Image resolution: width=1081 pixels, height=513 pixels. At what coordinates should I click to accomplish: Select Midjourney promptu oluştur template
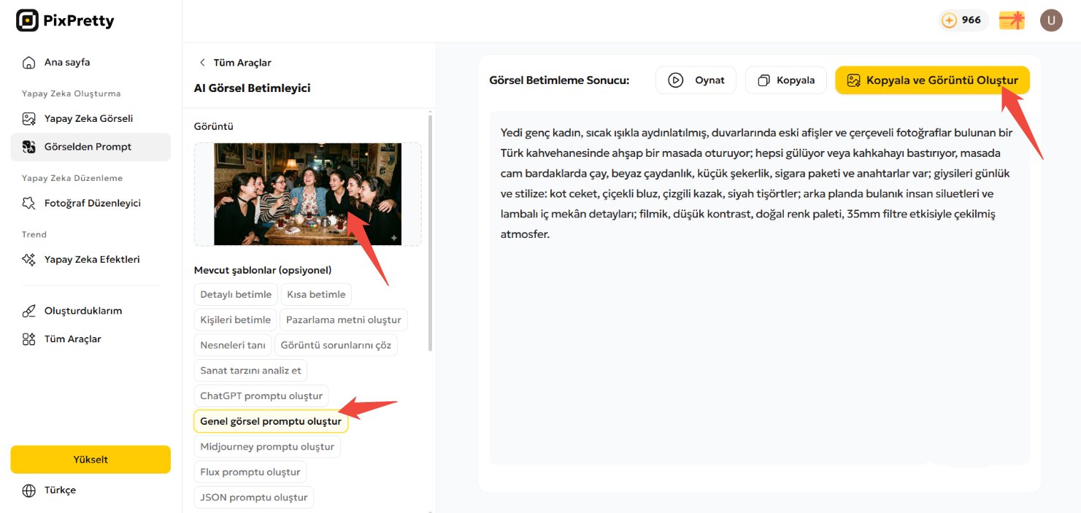tap(267, 447)
